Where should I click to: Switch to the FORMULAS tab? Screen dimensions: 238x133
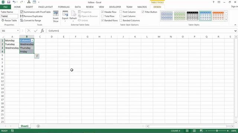pyautogui.click(x=64, y=7)
